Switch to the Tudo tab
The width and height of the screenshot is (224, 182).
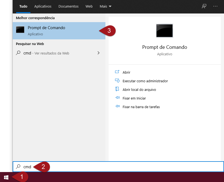click(x=23, y=6)
